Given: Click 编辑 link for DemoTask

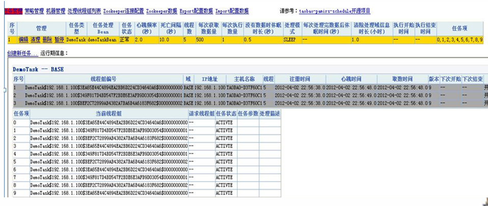Looking at the screenshot, I should coord(23,40).
